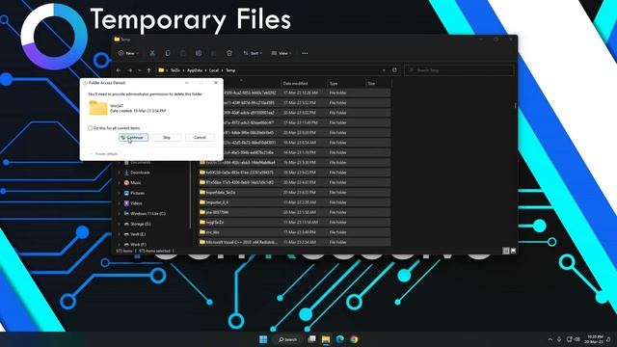Click the Paste icon in Explorer toolbar
The width and height of the screenshot is (617, 347).
pos(182,53)
